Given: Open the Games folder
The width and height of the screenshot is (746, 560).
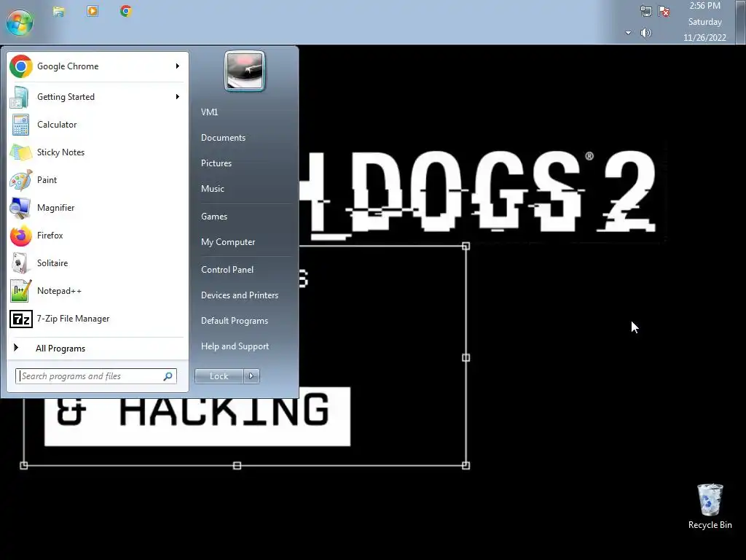Looking at the screenshot, I should click(214, 216).
